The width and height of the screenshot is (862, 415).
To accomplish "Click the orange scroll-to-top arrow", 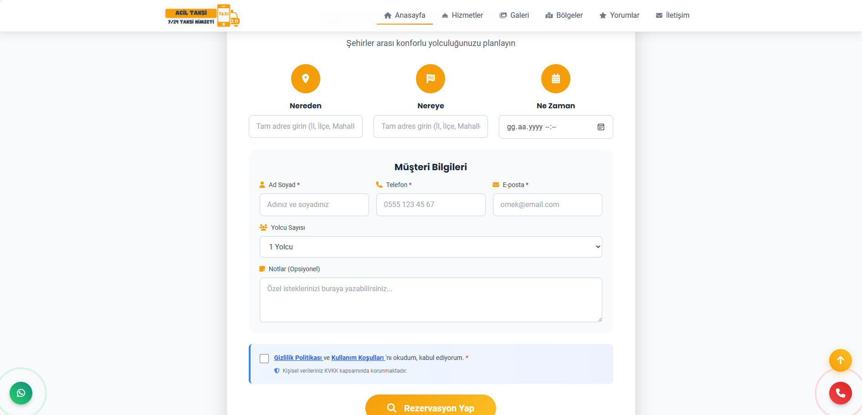I will pyautogui.click(x=840, y=360).
